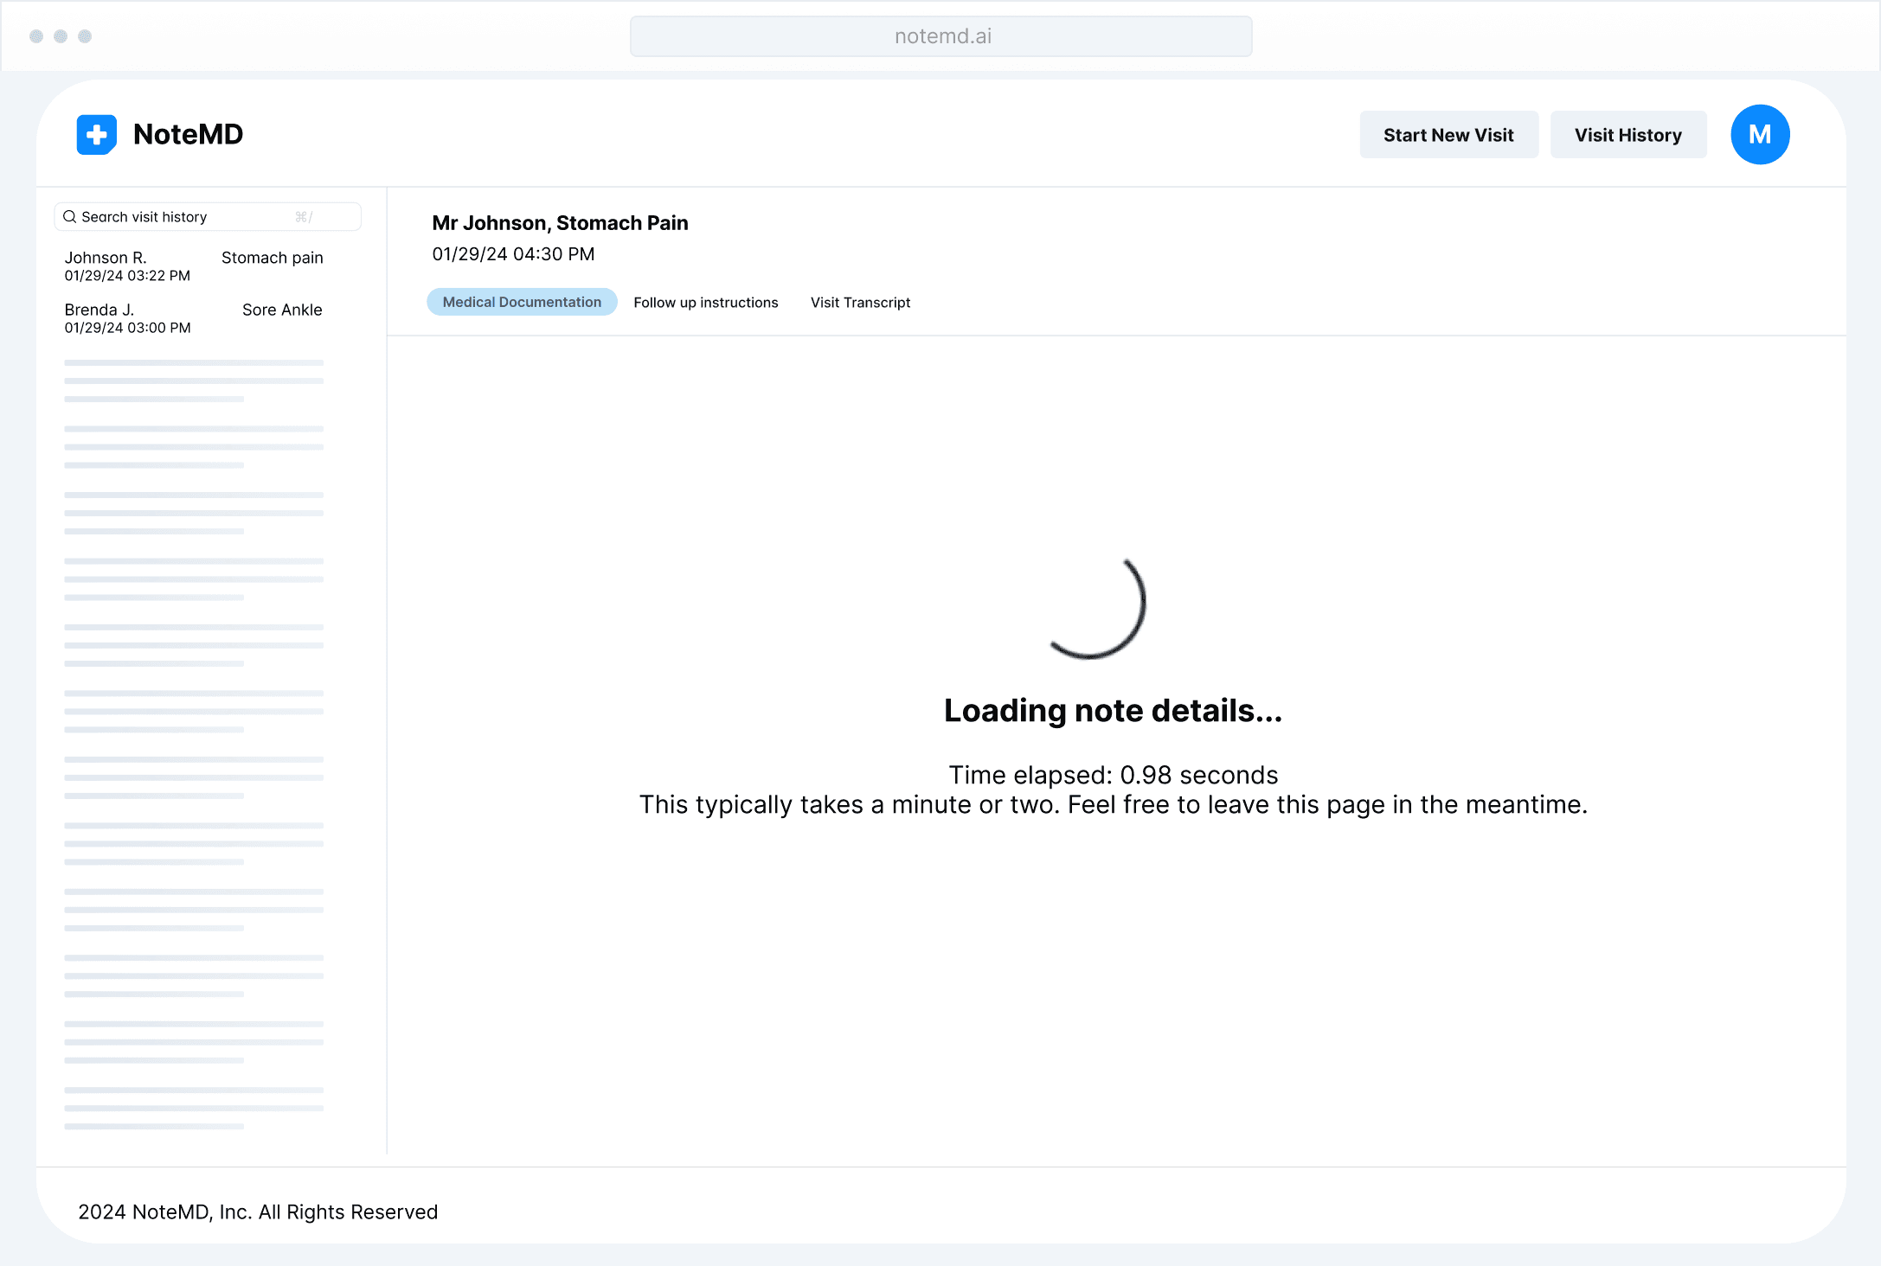
Task: Click the second window control dot
Action: (x=61, y=36)
